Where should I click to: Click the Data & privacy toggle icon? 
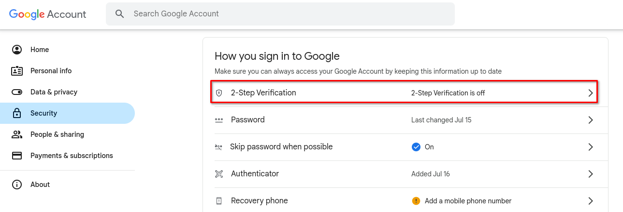click(17, 92)
